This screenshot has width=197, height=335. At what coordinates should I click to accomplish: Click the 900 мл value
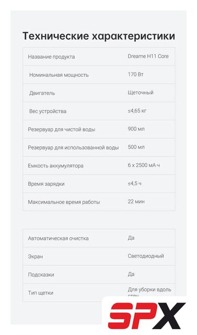136,129
